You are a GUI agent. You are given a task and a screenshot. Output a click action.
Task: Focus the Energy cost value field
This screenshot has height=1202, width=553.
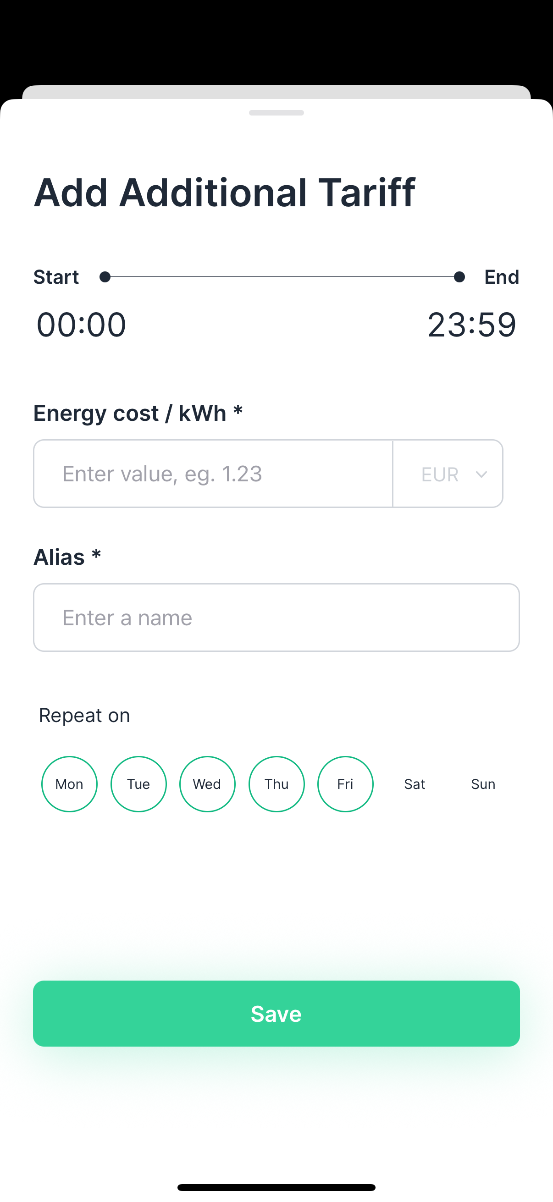coord(213,474)
